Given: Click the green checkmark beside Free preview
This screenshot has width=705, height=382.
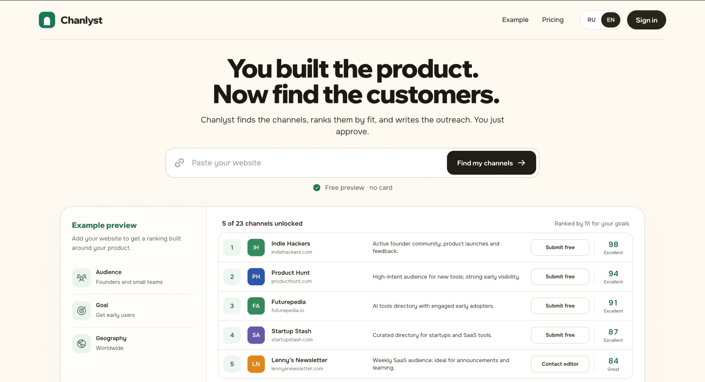Looking at the screenshot, I should pyautogui.click(x=317, y=188).
